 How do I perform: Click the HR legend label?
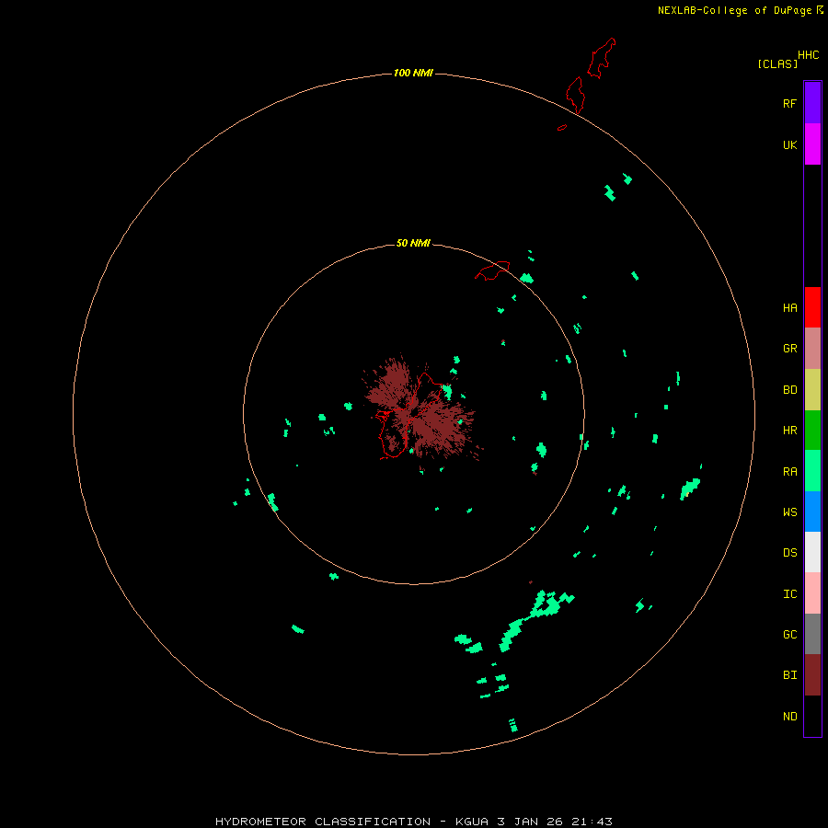tap(789, 431)
